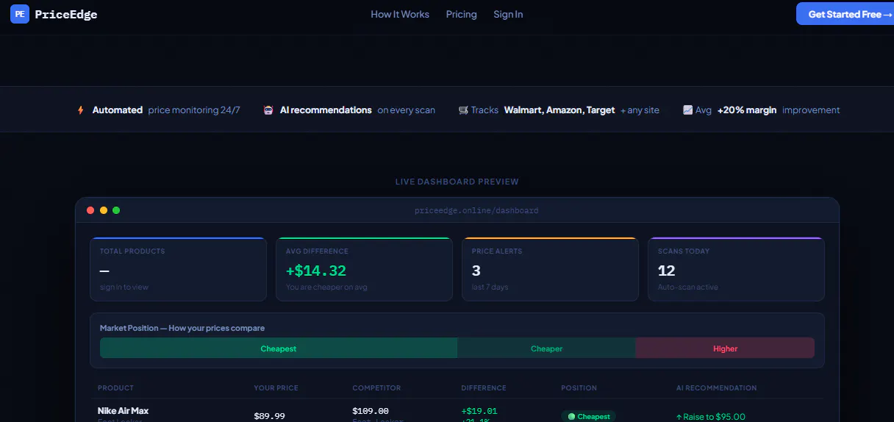Click the "Auto-scan active" text
This screenshot has height=422, width=894.
point(688,287)
